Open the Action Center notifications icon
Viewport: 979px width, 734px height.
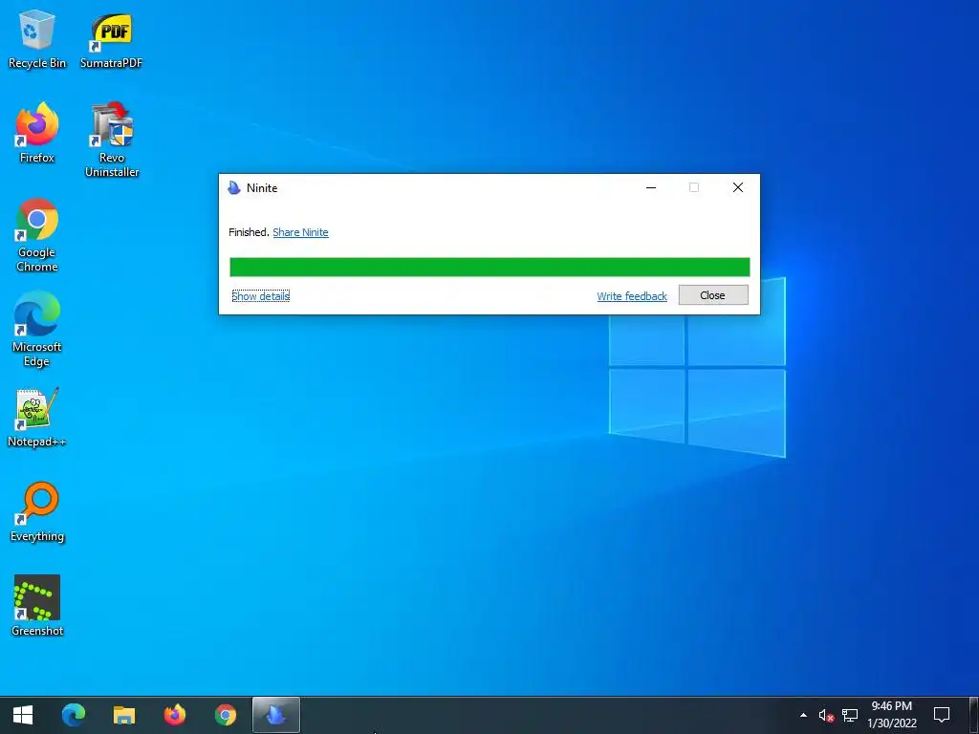coord(942,715)
